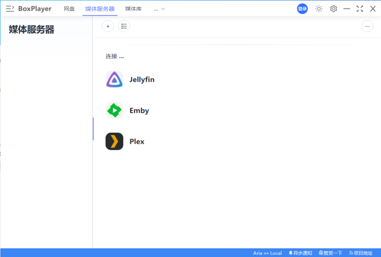The width and height of the screenshot is (381, 257).
Task: Click the 媒体服务器 sidebar heading
Action: point(32,29)
